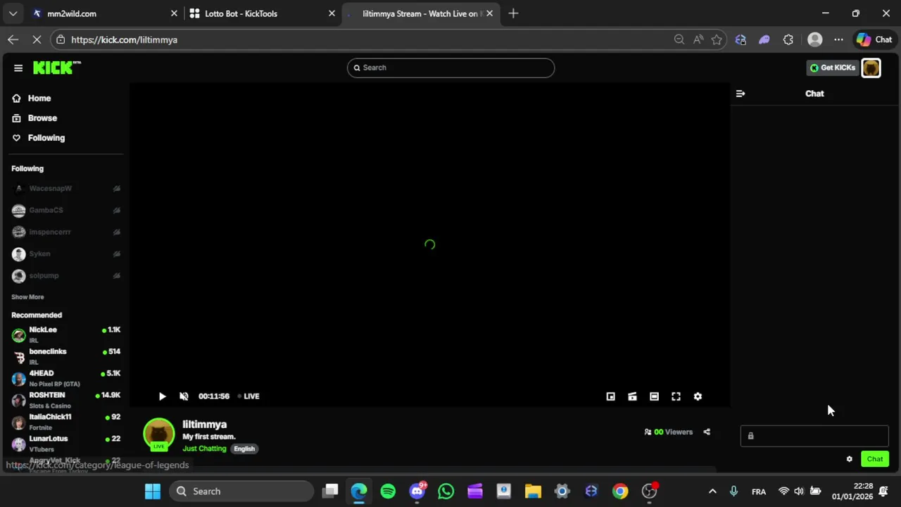Open the user profile avatar menu
The image size is (901, 507).
(871, 68)
